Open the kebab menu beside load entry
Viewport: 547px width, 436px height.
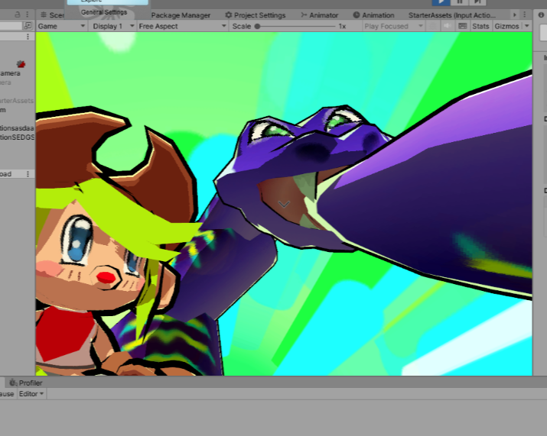28,174
